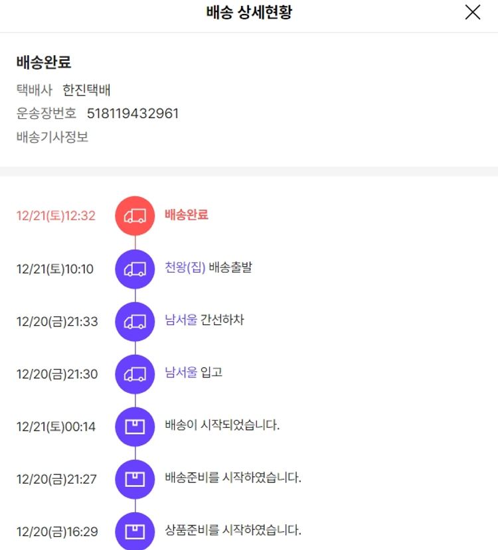The image size is (498, 550).
Task: Click the truck icon next to 배송출발
Action: (135, 269)
